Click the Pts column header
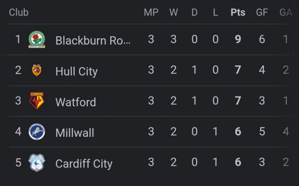299x186 pixels. pyautogui.click(x=238, y=12)
